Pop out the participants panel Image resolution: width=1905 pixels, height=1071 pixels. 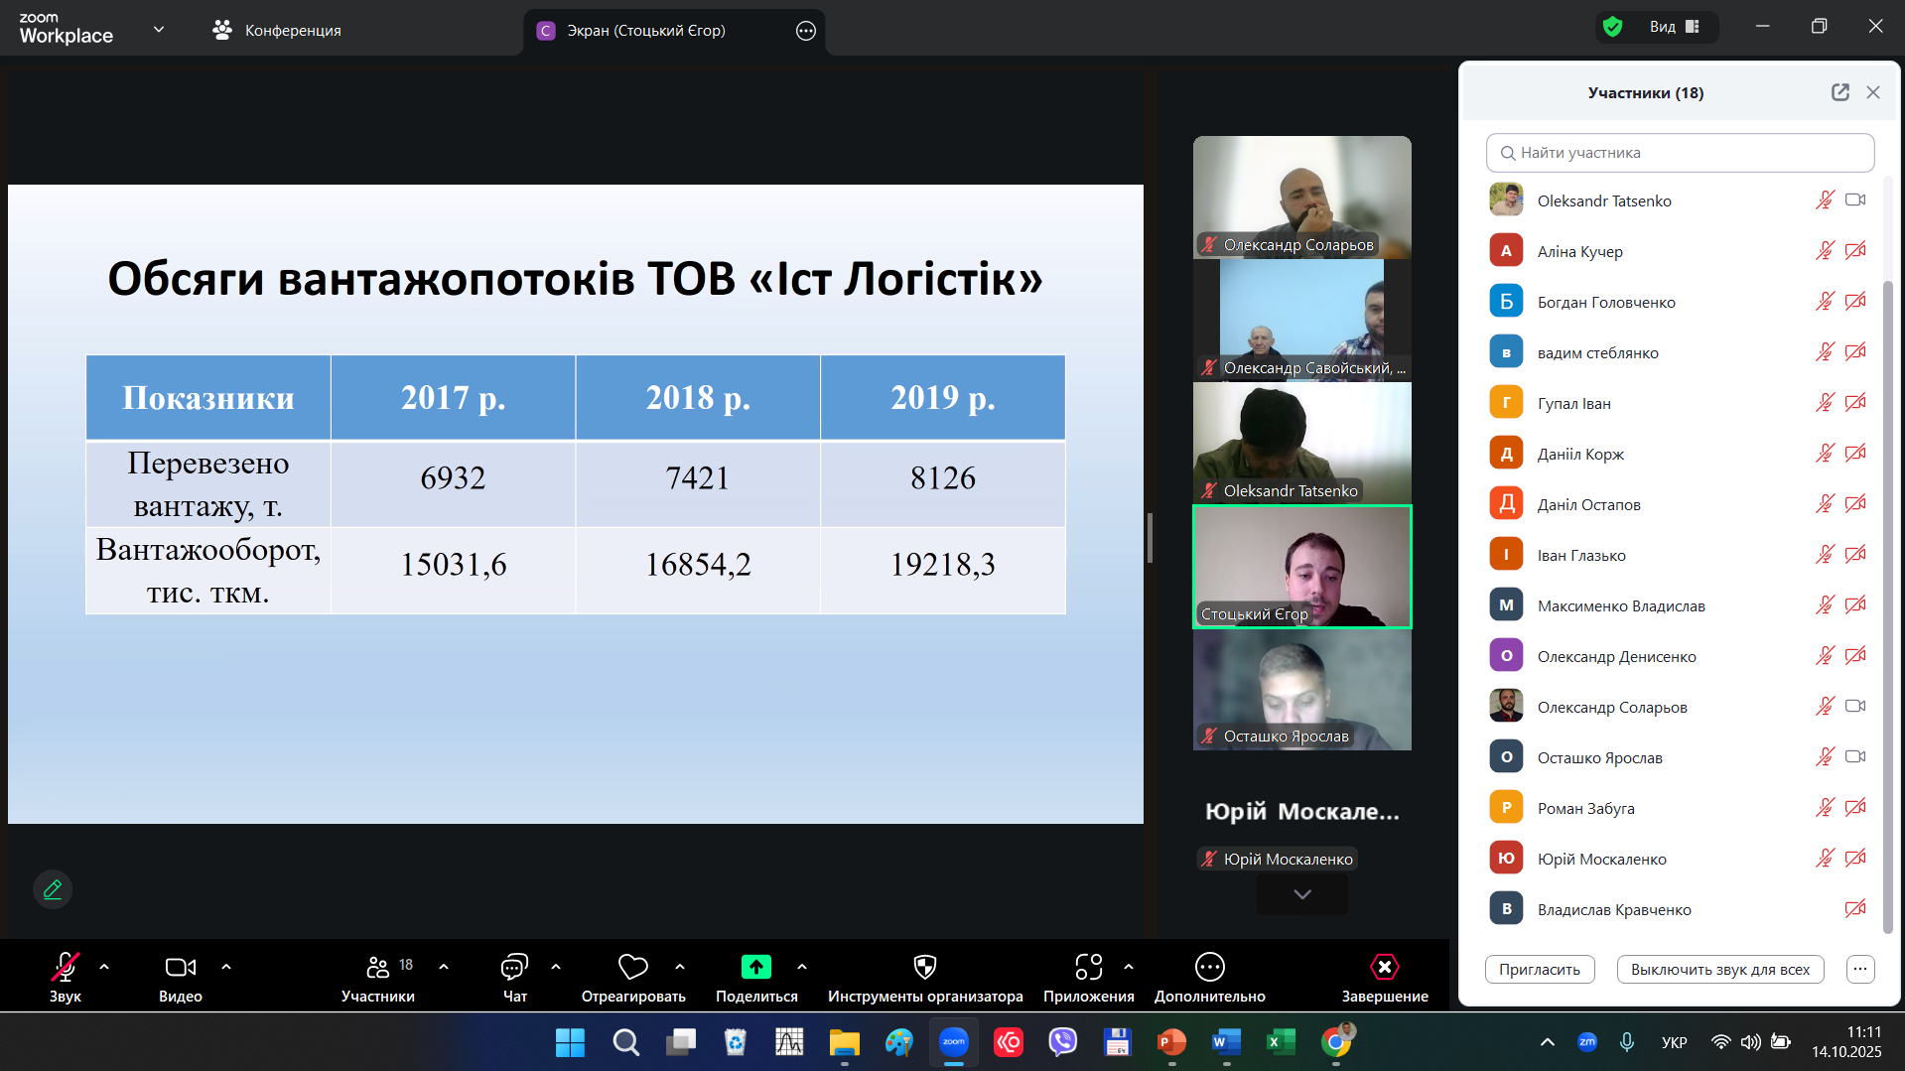pyautogui.click(x=1839, y=92)
